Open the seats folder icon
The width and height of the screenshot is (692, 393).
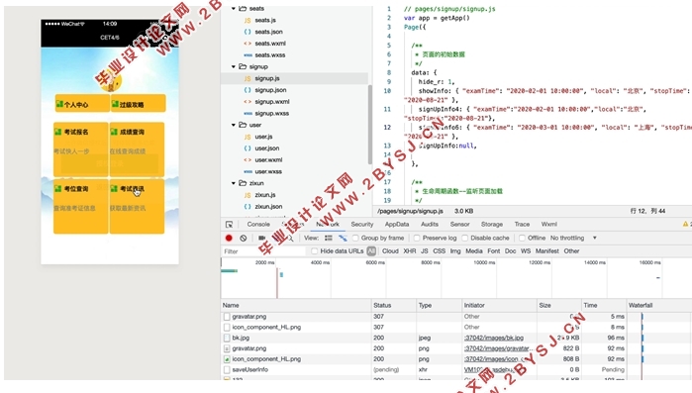(x=243, y=8)
